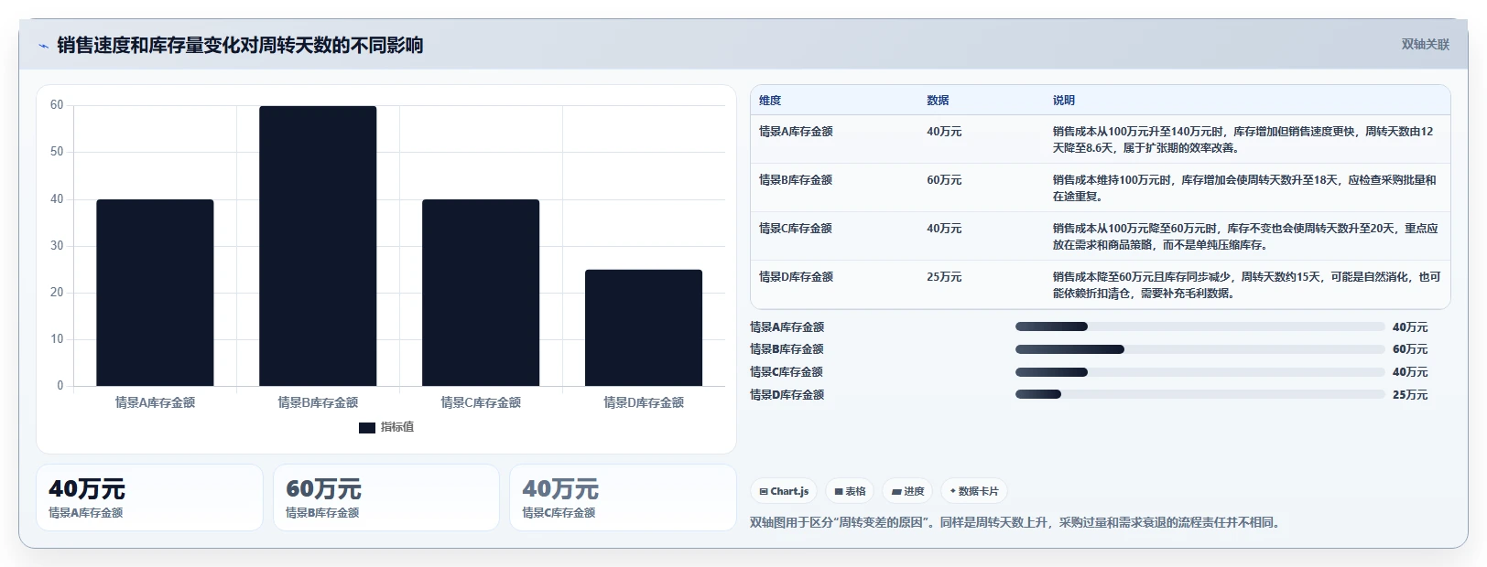Click the 情景C库存金额 bar in chart

pos(481,293)
